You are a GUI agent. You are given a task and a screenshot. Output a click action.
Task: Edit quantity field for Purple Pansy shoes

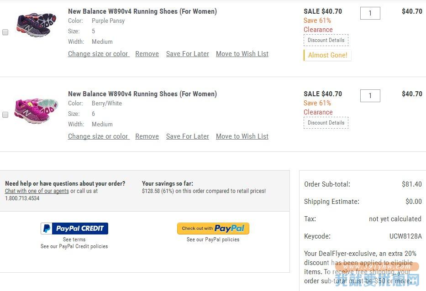(370, 13)
